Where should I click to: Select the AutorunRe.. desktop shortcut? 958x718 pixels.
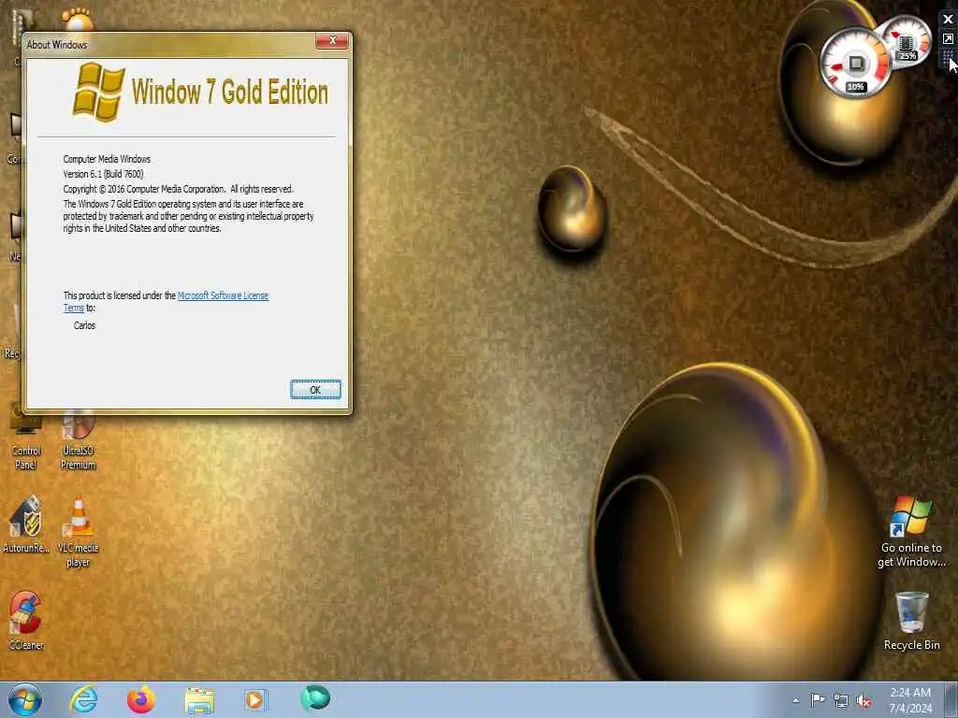tap(25, 524)
